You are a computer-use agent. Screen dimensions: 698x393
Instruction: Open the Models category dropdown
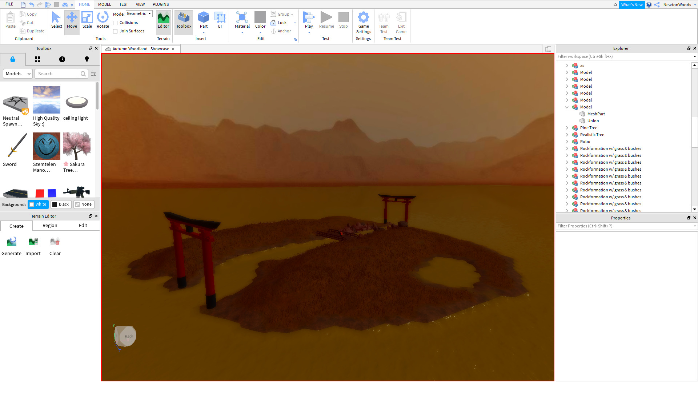coord(18,74)
